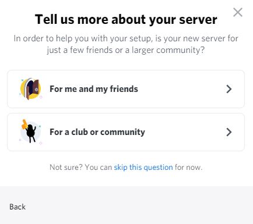This screenshot has width=253, height=224.
Task: Click the open door friends illustration
Action: tap(31, 89)
